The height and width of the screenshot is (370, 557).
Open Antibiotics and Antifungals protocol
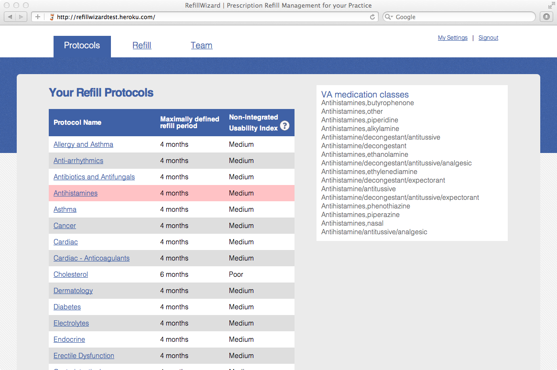[x=94, y=177]
